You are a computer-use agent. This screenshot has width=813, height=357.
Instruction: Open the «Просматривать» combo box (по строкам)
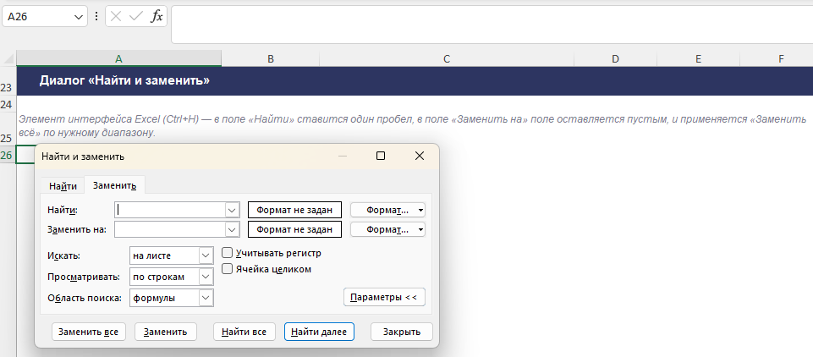point(171,277)
